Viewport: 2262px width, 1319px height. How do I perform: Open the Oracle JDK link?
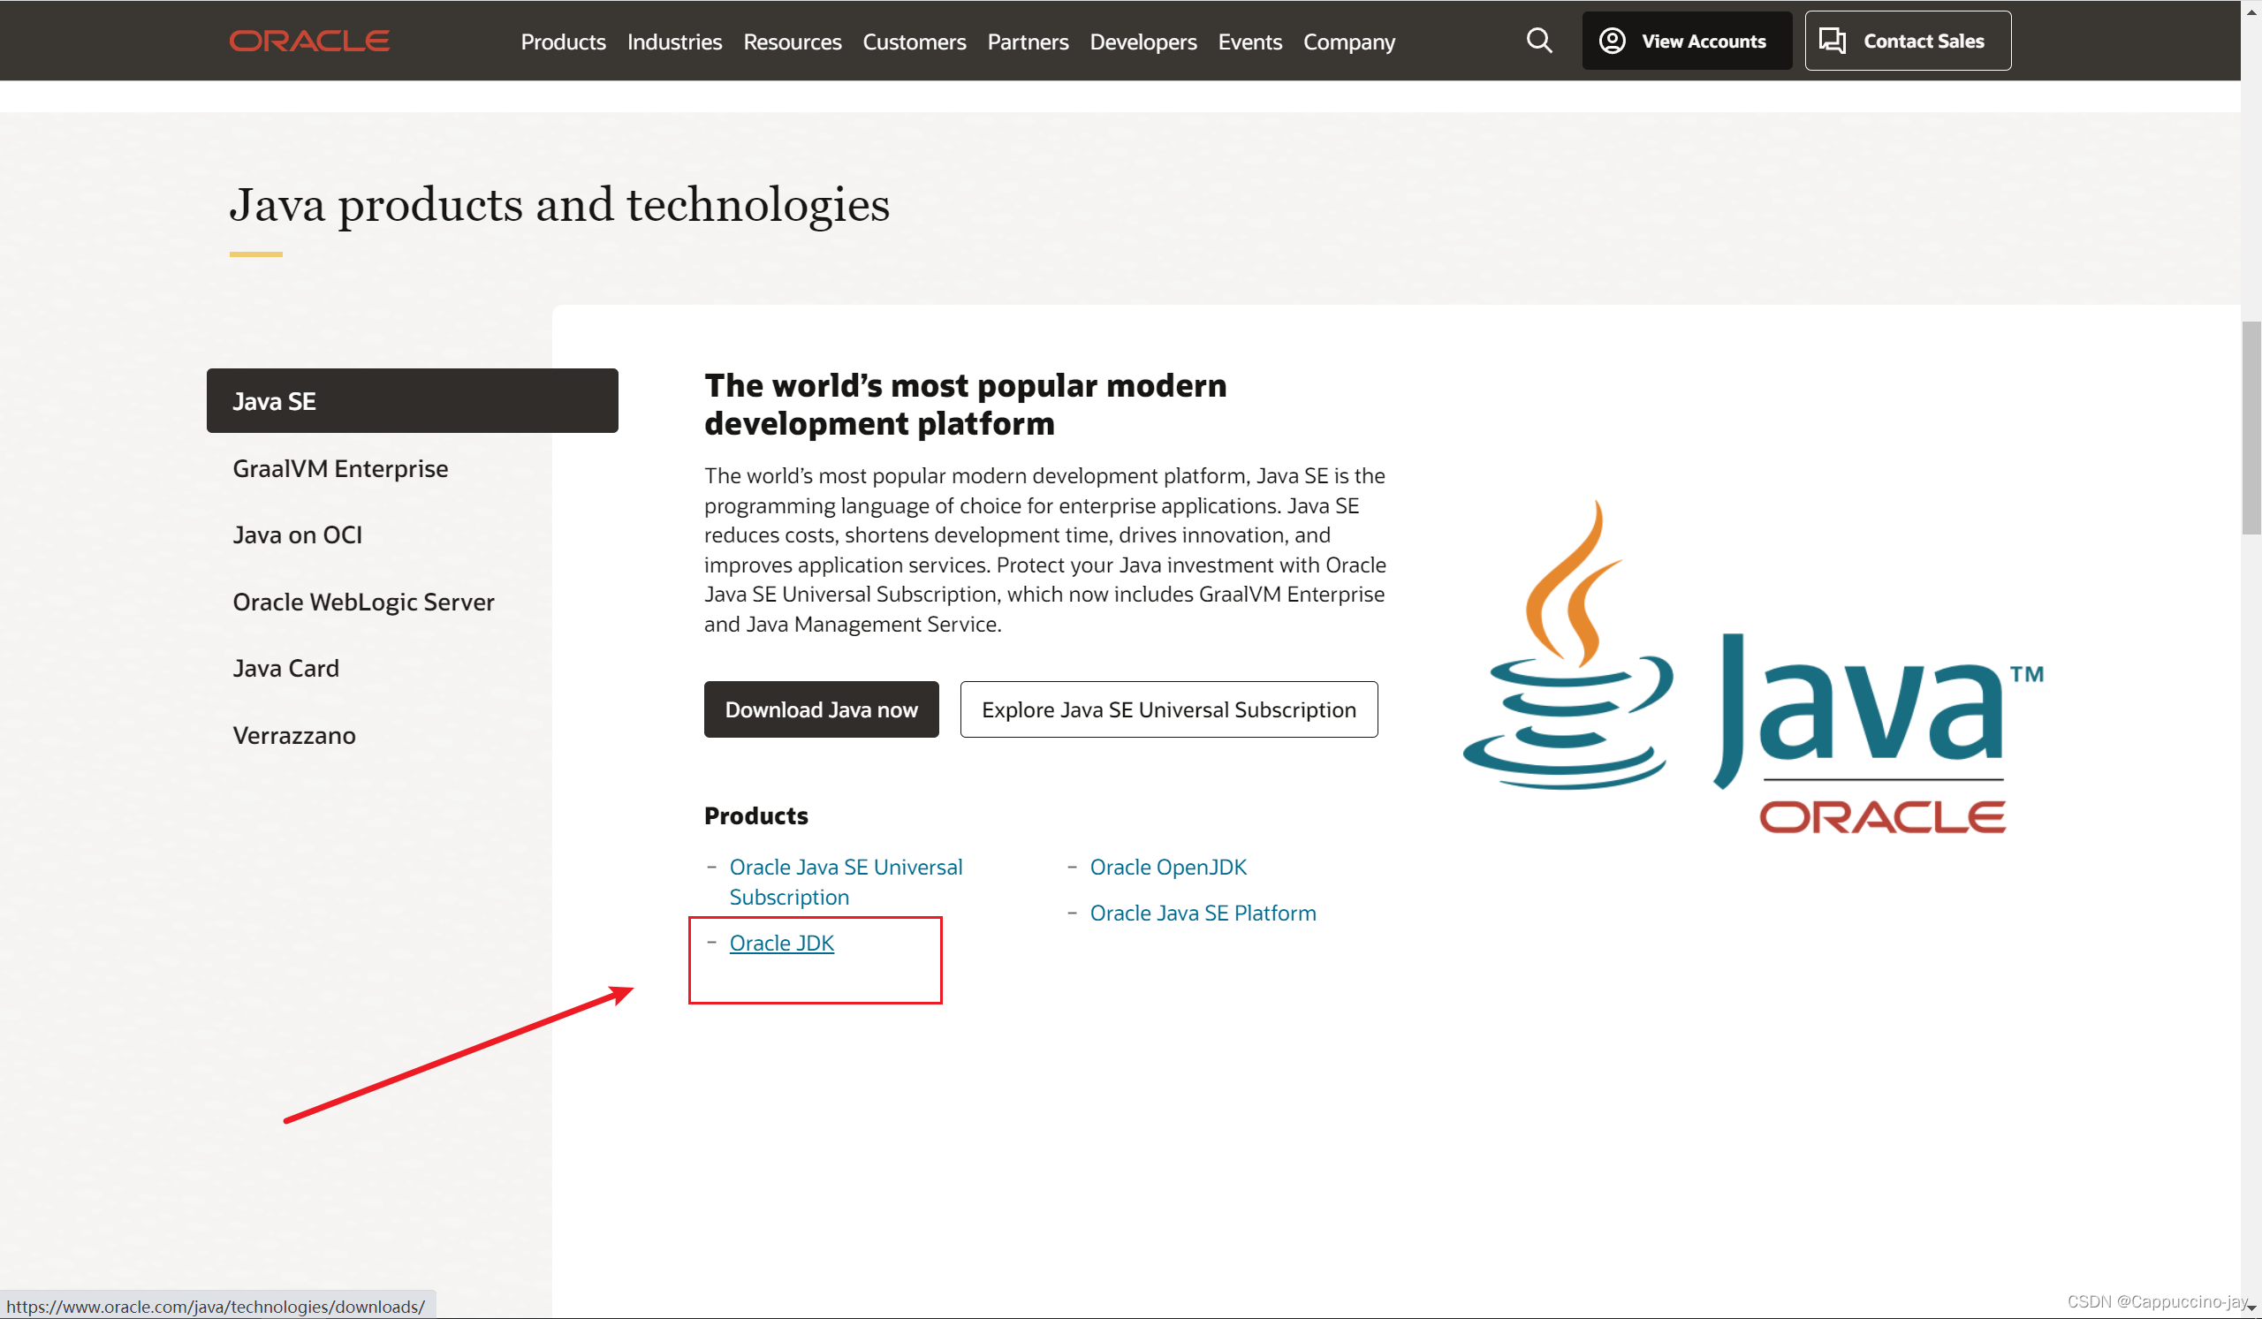click(x=781, y=943)
